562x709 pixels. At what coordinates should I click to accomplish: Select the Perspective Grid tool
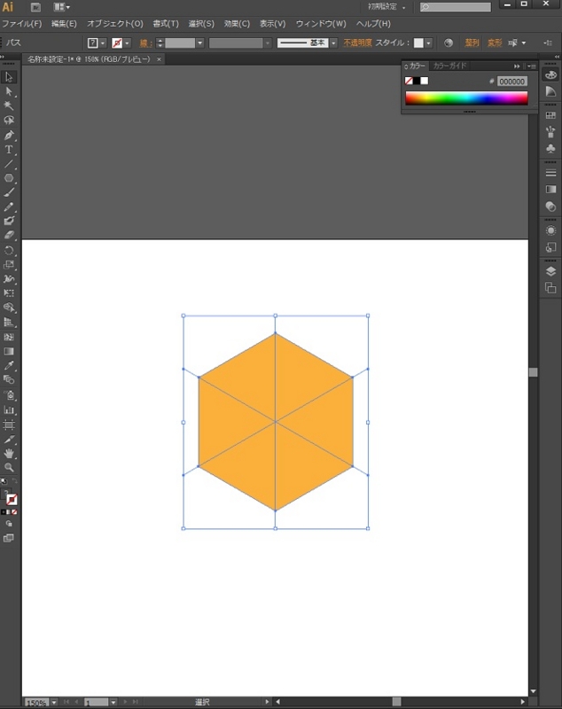click(9, 323)
